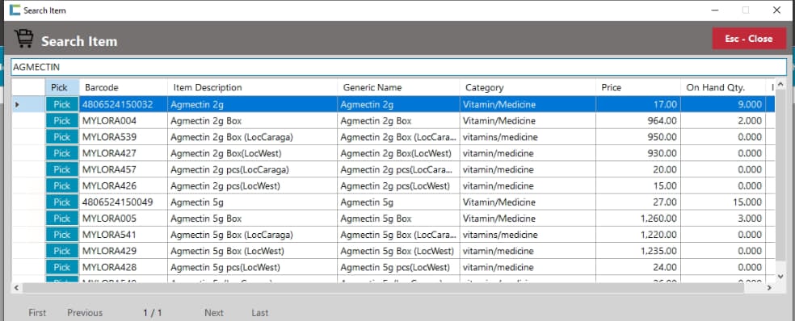
Task: Click the vertical scrollbar thumb
Action: click(x=780, y=175)
